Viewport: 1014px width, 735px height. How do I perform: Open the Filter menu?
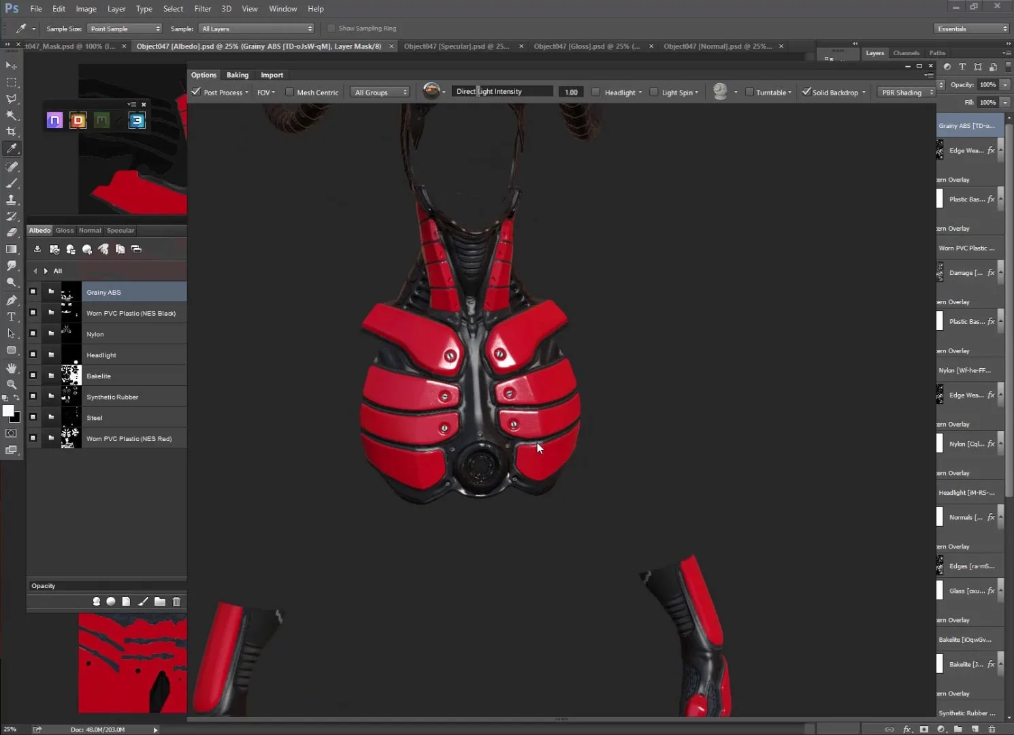[x=202, y=9]
